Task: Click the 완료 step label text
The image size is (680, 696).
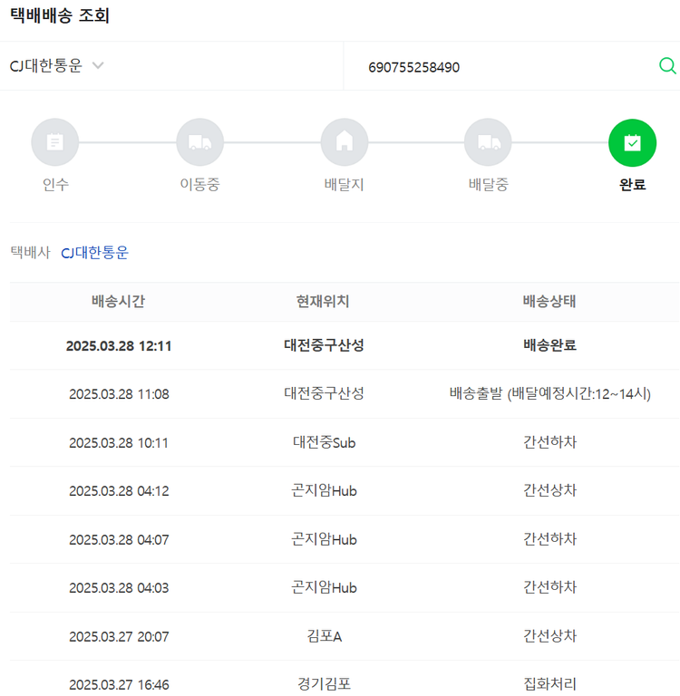Action: [632, 185]
